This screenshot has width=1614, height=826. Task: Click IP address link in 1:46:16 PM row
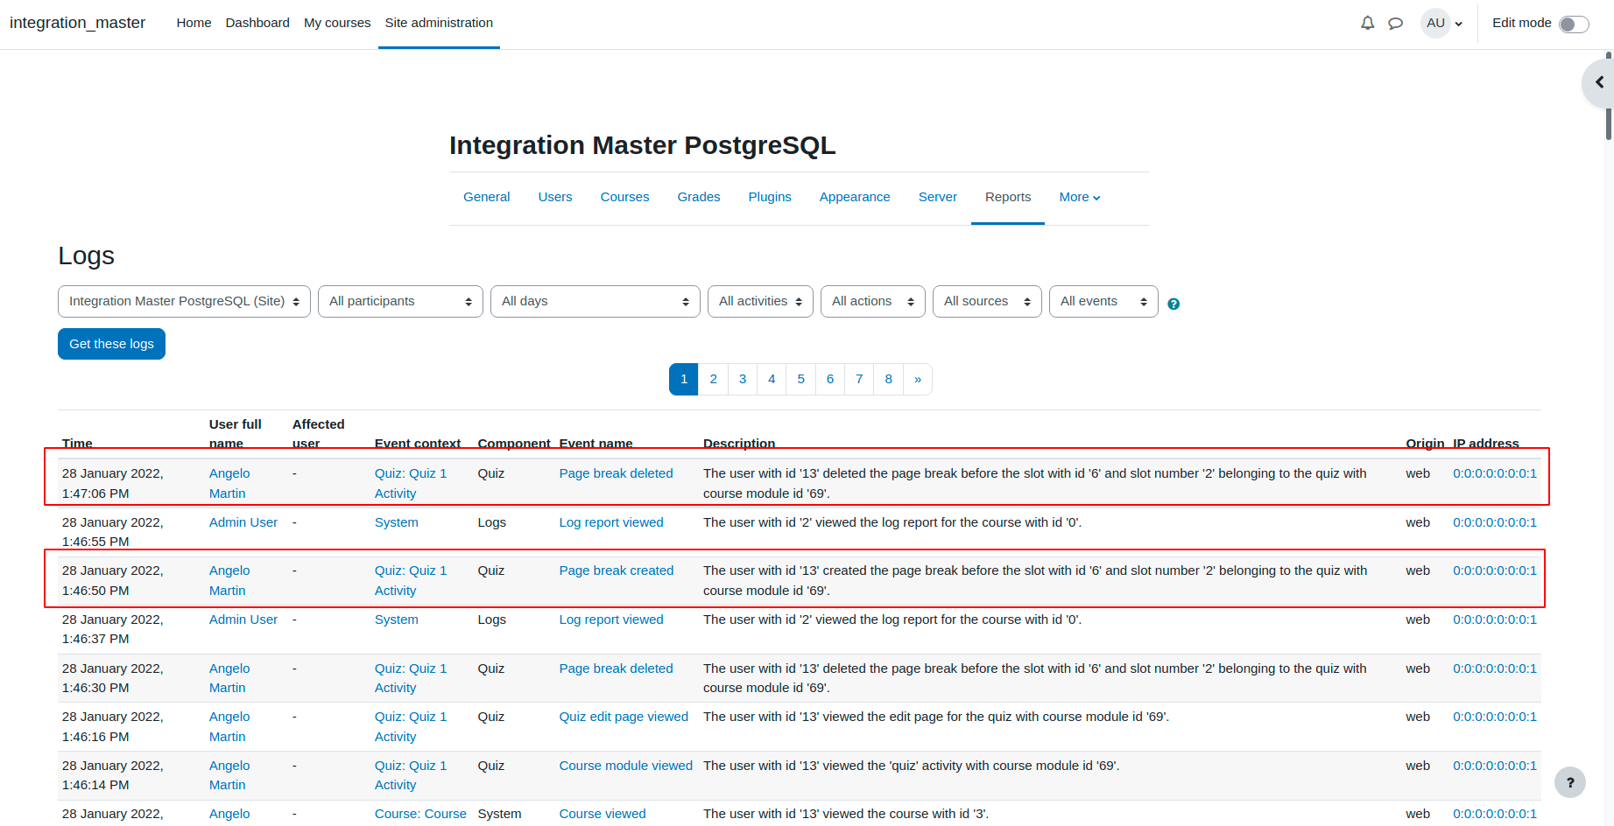click(x=1494, y=717)
